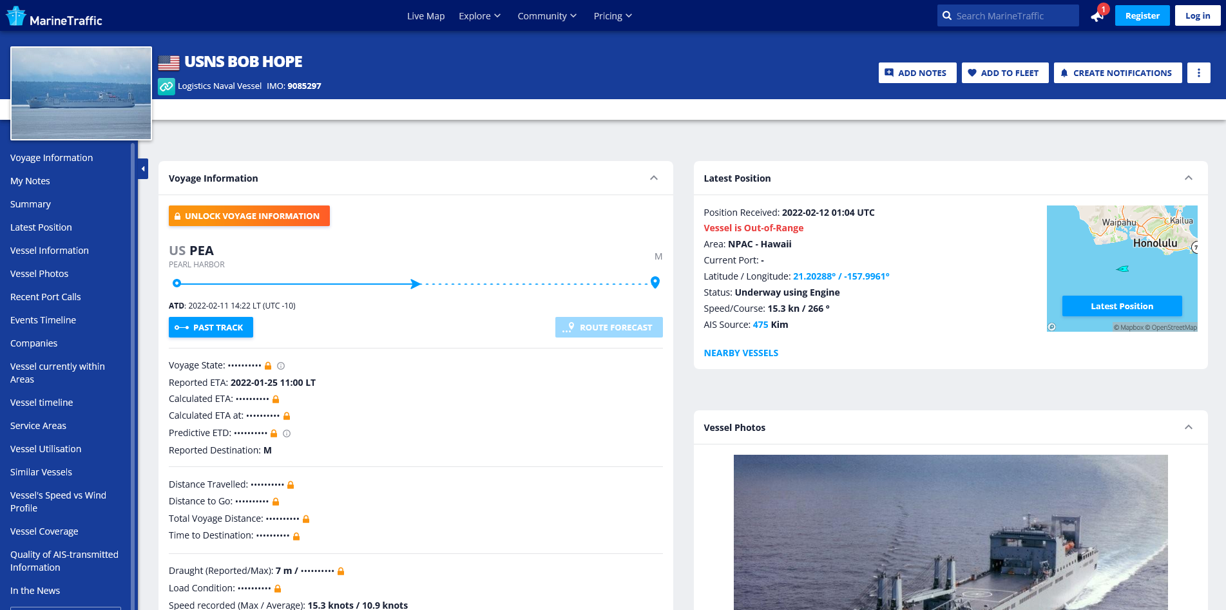Click UNLOCK VOYAGE INFORMATION button

(x=249, y=216)
